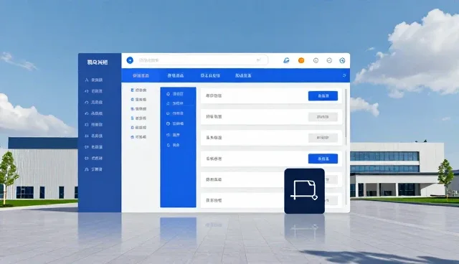
Task: Click the orange circle icon in top toolbar
Action: (x=301, y=60)
